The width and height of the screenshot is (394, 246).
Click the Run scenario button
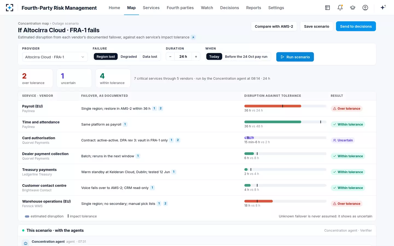click(295, 57)
